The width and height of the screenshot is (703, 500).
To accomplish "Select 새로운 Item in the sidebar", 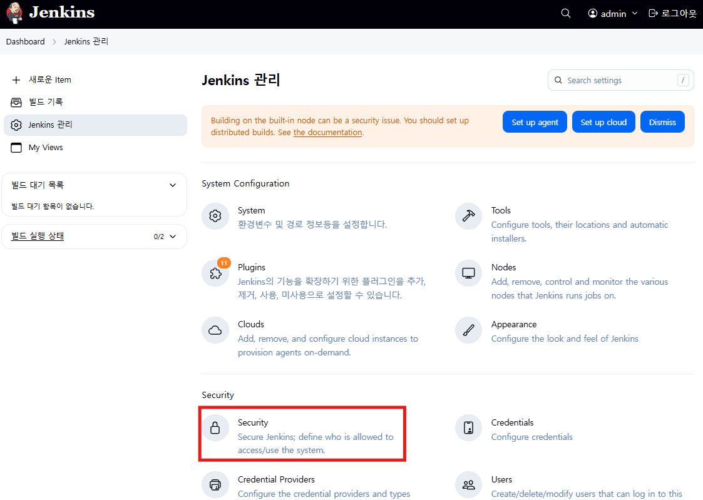I will click(49, 79).
